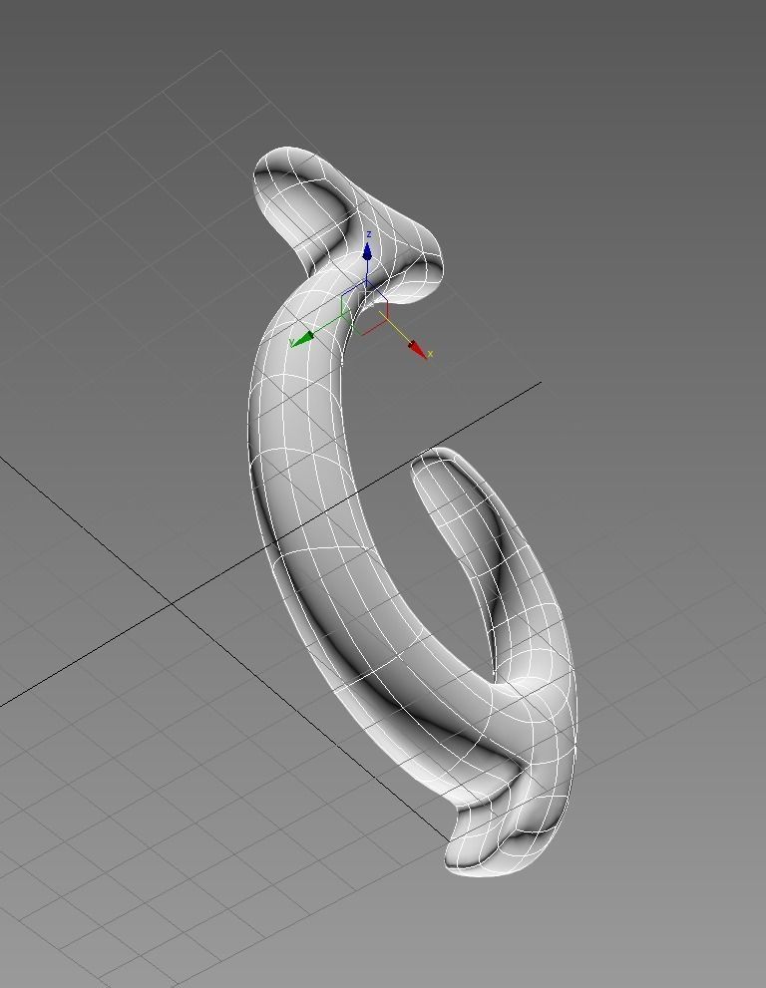Click the blue Z axis gizmo arrow
This screenshot has height=988, width=766.
[367, 252]
